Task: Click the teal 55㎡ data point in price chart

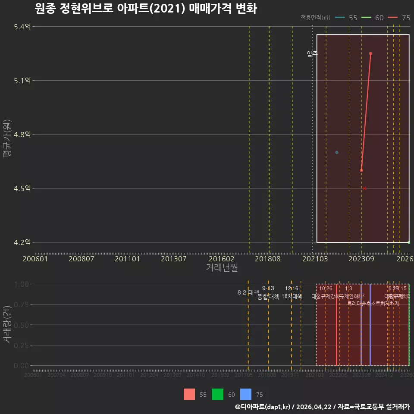Action: [x=337, y=152]
